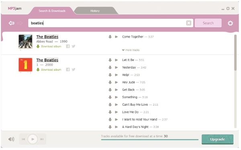The width and height of the screenshot is (241, 150).
Task: Select the Come Together track title
Action: click(x=133, y=37)
